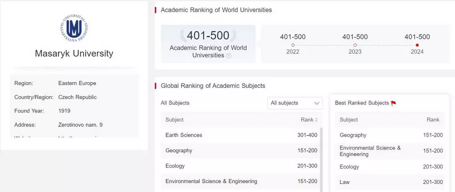
Task: Click the Earth Sciences subject row
Action: pos(184,135)
